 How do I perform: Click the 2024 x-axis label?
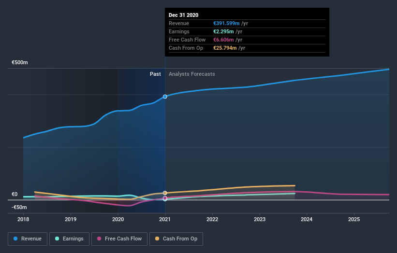(307, 219)
